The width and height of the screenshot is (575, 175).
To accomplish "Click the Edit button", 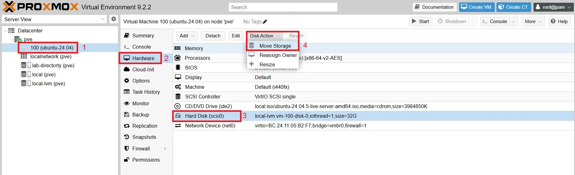I will 236,36.
